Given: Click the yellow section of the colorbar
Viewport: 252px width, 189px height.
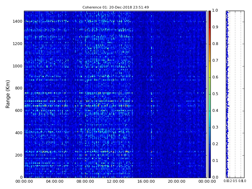Looking at the screenshot, I should tap(209, 69).
